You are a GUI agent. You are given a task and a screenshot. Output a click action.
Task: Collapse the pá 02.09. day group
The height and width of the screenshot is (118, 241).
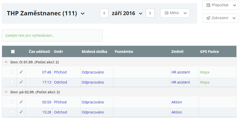tap(6, 92)
